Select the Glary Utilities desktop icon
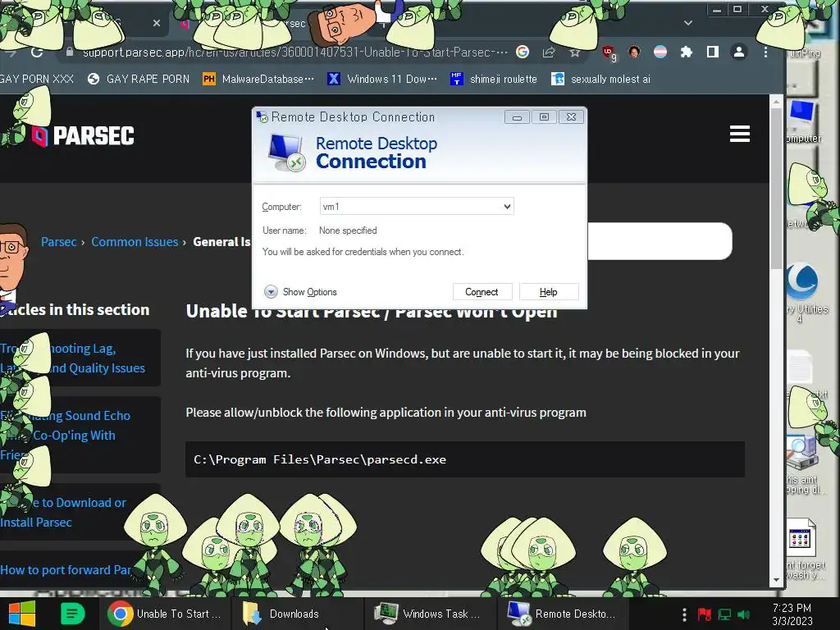 click(802, 292)
